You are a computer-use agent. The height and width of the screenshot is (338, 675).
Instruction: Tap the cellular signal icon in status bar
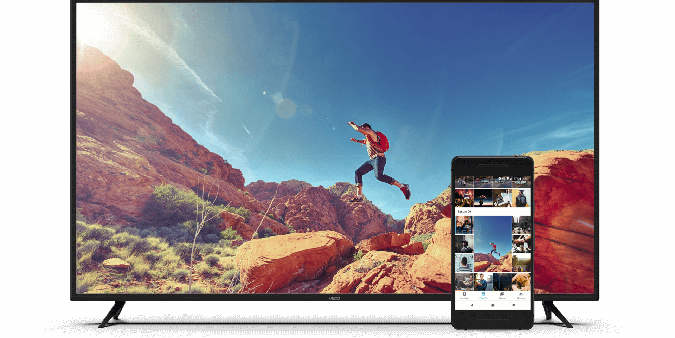(511, 178)
